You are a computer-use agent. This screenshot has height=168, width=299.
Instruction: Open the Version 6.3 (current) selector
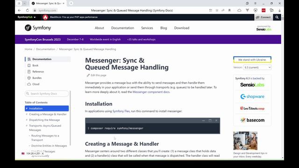point(257,67)
